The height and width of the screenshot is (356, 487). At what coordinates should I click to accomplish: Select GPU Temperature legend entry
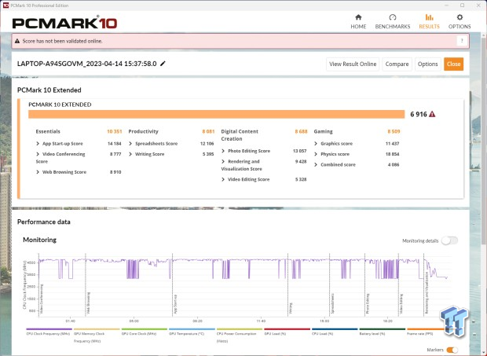click(192, 332)
